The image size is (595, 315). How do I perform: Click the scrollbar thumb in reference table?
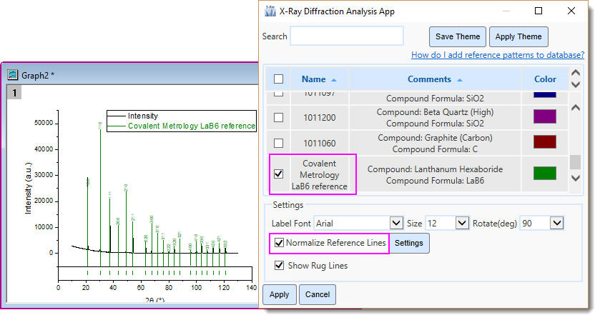(x=575, y=162)
